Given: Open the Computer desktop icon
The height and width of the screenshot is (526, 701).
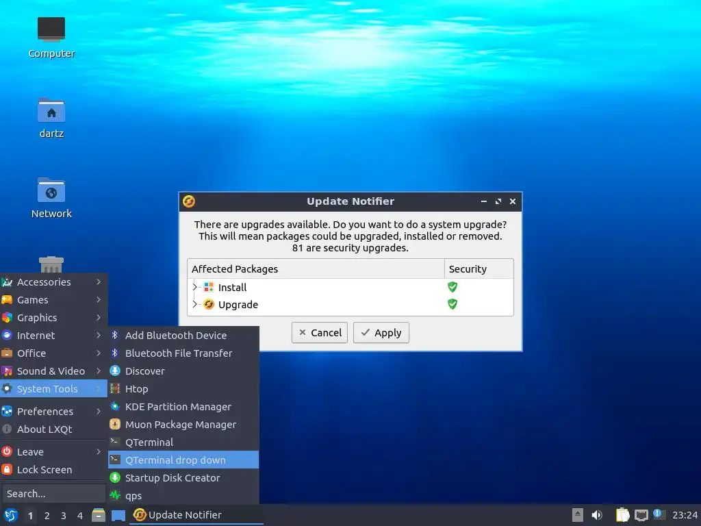Looking at the screenshot, I should tap(51, 38).
